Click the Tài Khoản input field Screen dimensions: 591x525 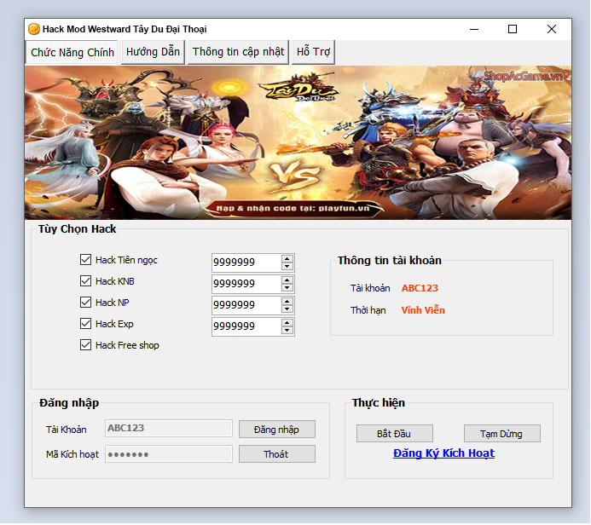tap(169, 429)
